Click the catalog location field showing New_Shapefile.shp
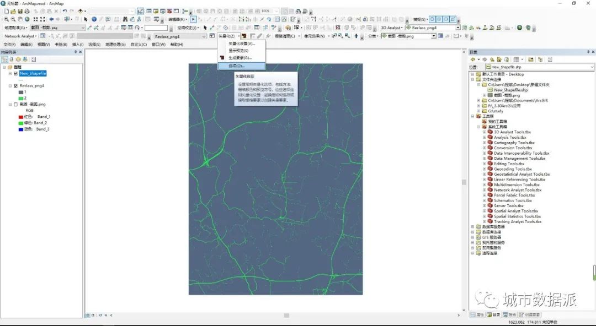 [540, 67]
